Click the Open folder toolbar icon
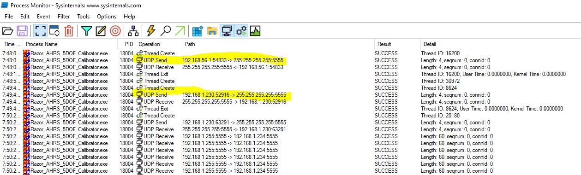Viewport: 581px width, 175px height. pos(8,31)
